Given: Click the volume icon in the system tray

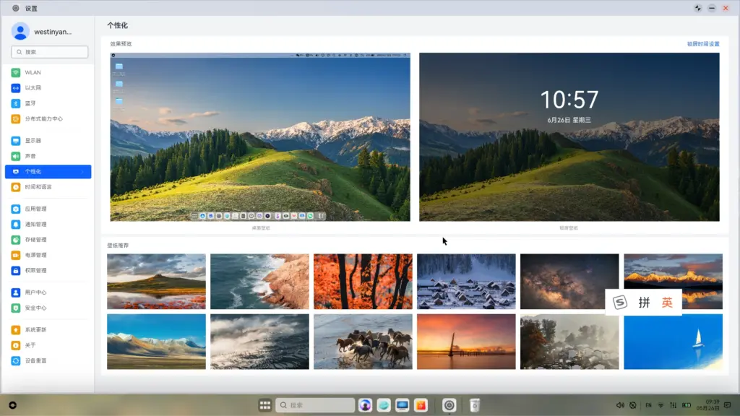Looking at the screenshot, I should click(620, 405).
